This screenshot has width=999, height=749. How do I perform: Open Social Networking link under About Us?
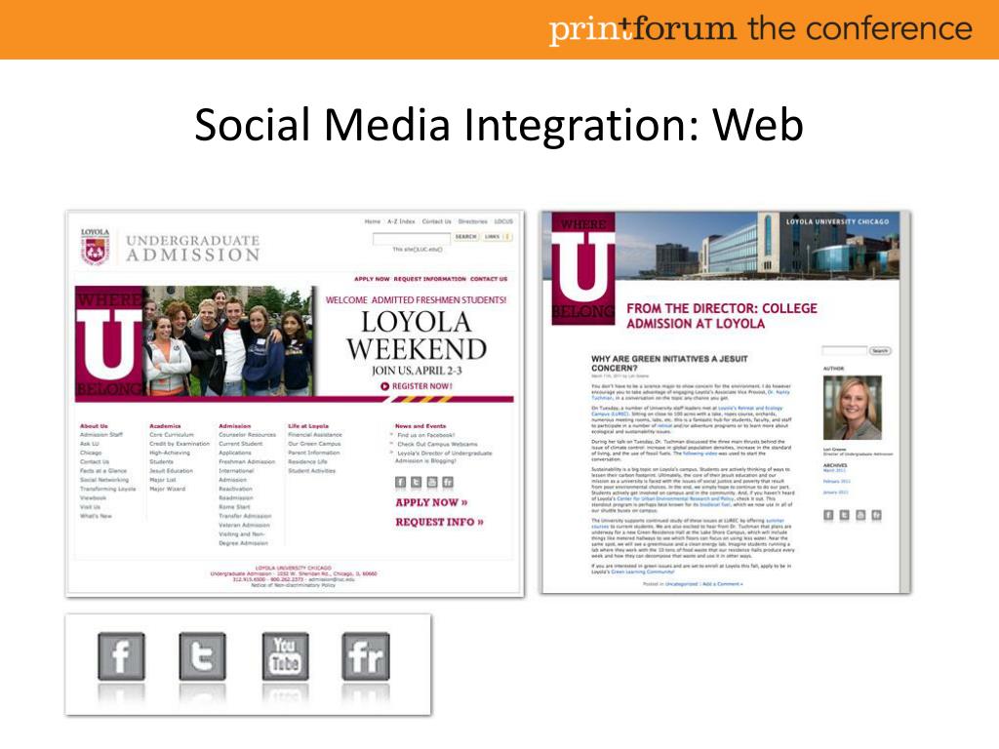(x=103, y=480)
